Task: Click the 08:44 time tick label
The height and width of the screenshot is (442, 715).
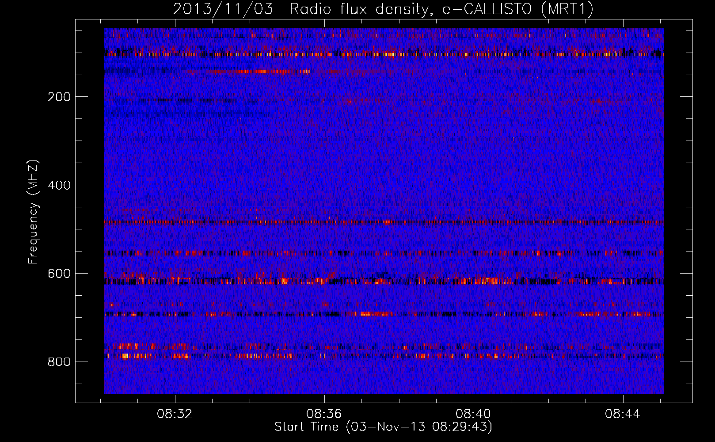Action: tap(623, 414)
